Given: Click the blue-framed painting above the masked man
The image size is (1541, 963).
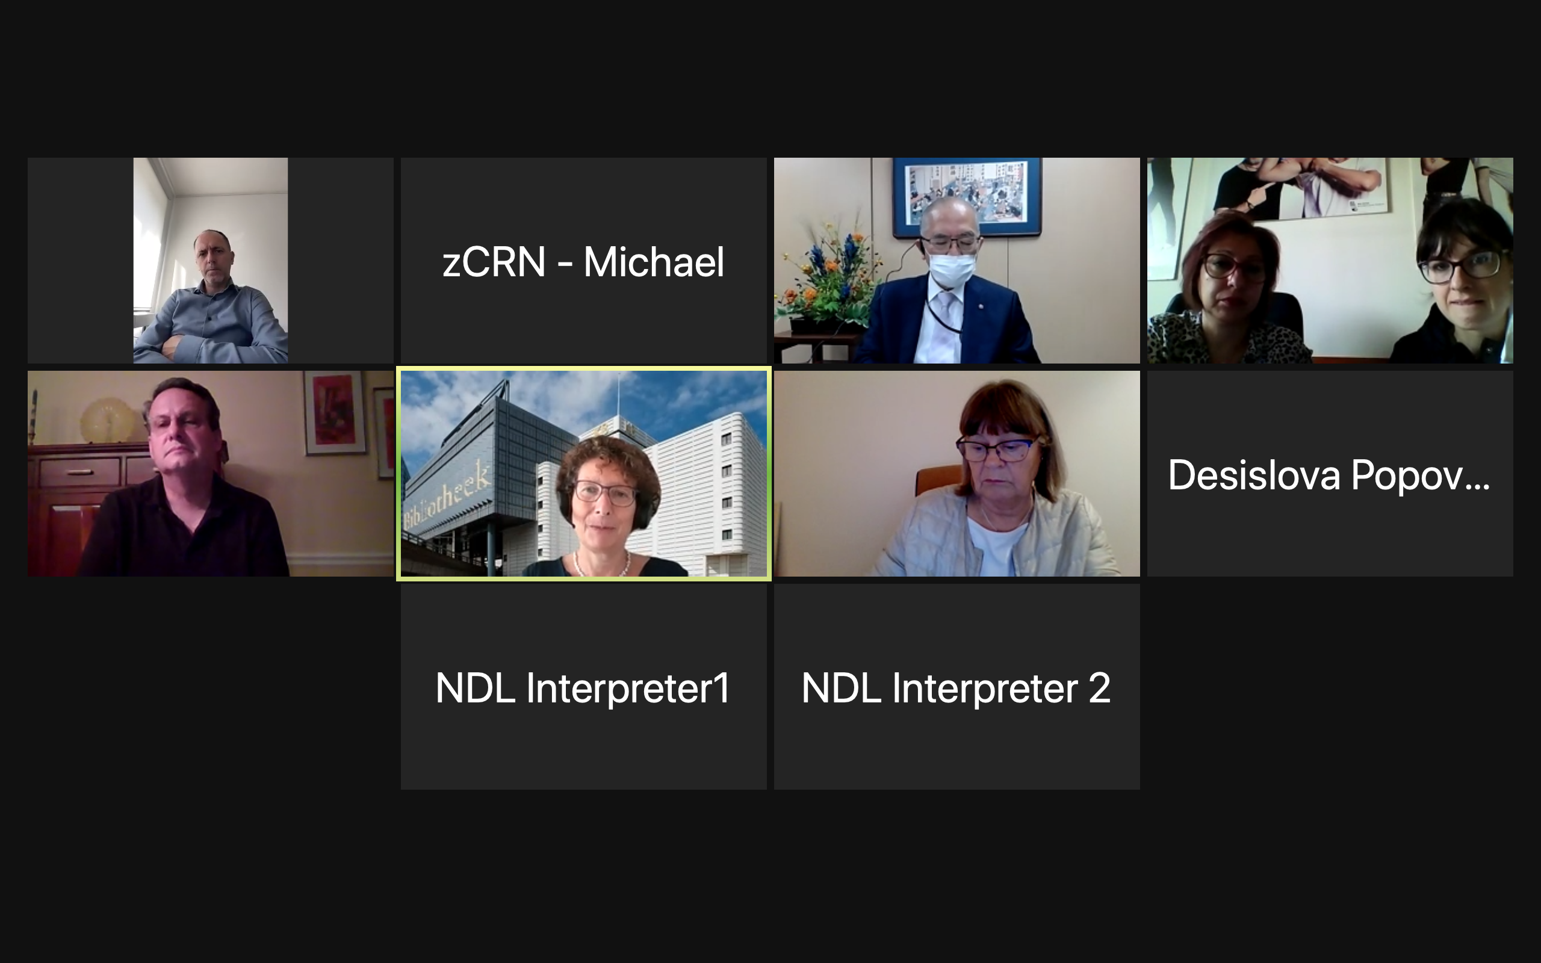Looking at the screenshot, I should tap(967, 196).
